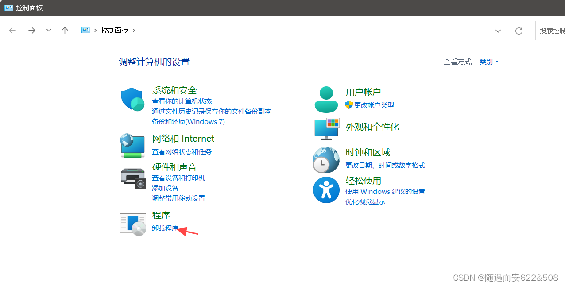Open Clock and Region globe icon

point(326,159)
